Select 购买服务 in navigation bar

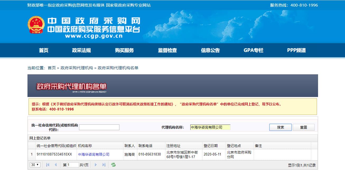click(x=124, y=50)
